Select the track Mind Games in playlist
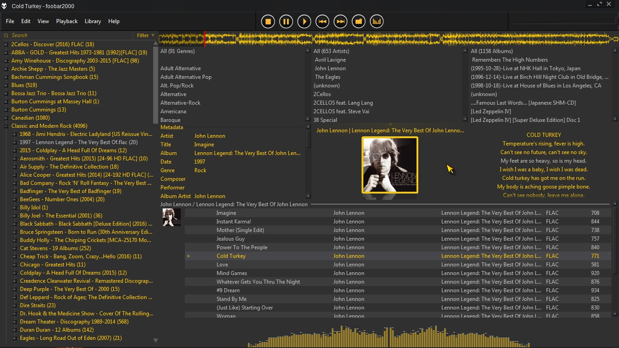This screenshot has width=619, height=348. click(x=232, y=273)
